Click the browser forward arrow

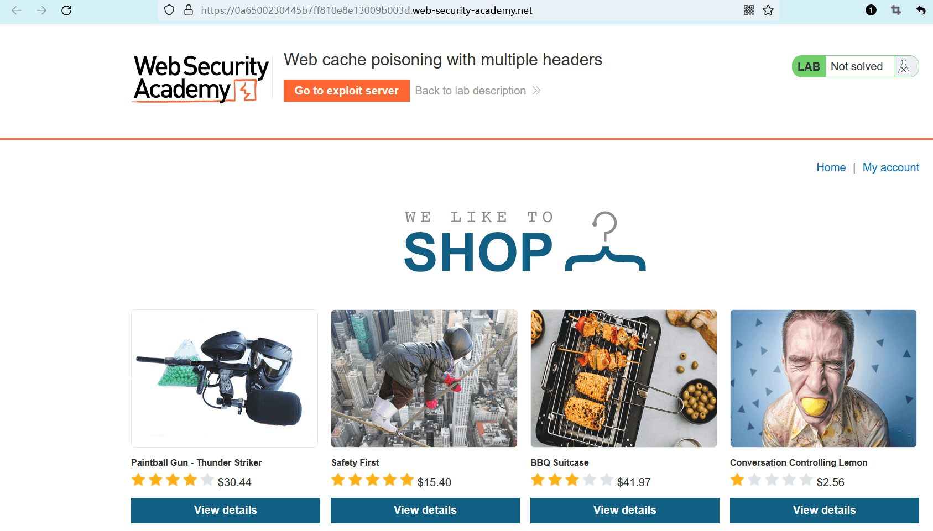[x=41, y=10]
